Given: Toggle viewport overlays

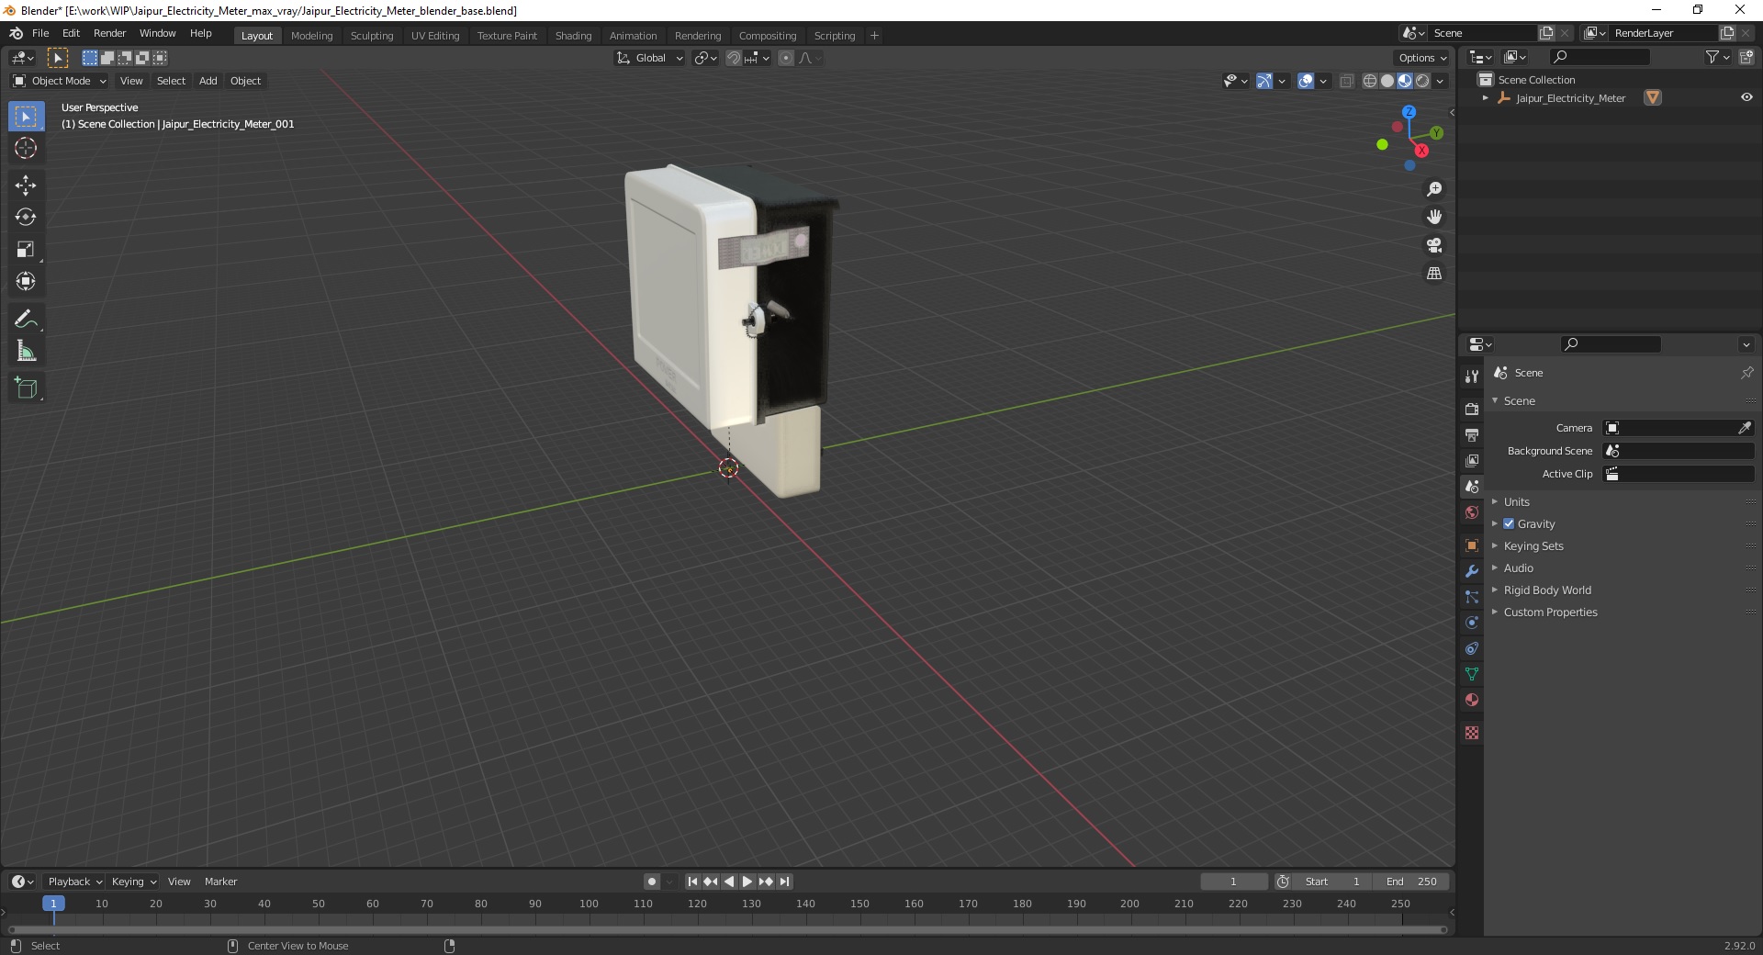Looking at the screenshot, I should point(1306,81).
